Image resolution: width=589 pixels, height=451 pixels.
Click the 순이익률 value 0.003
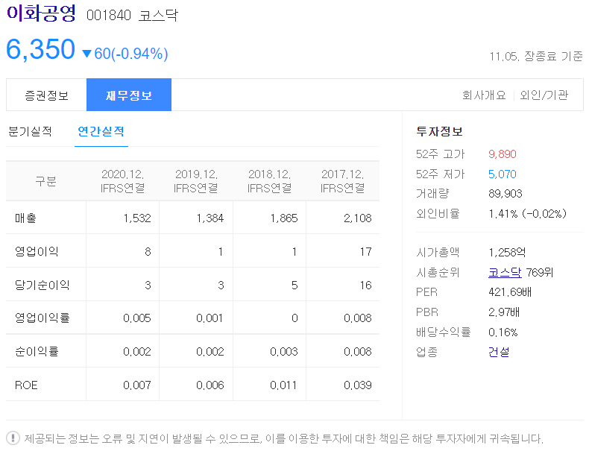(x=284, y=352)
